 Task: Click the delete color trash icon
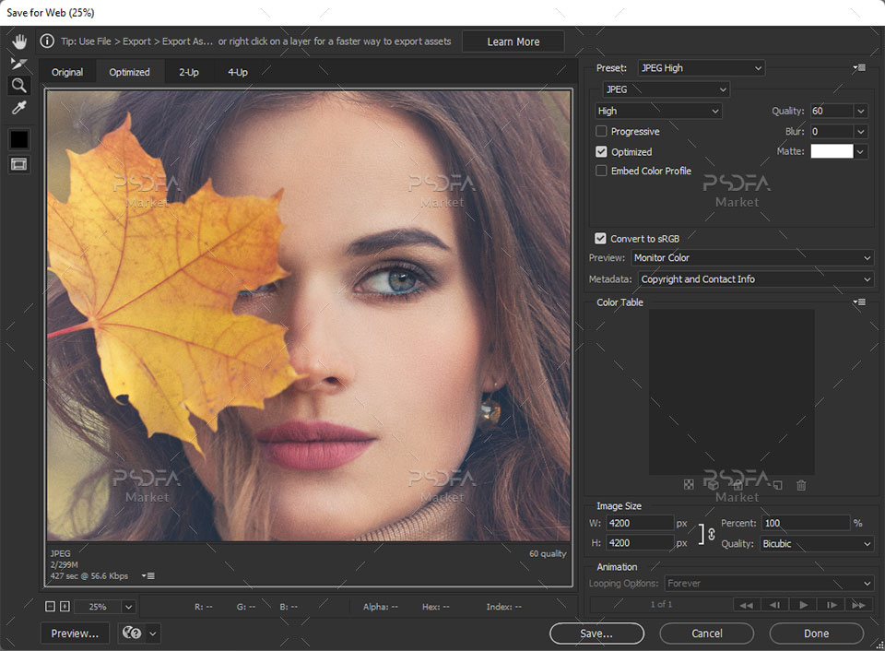[x=801, y=485]
